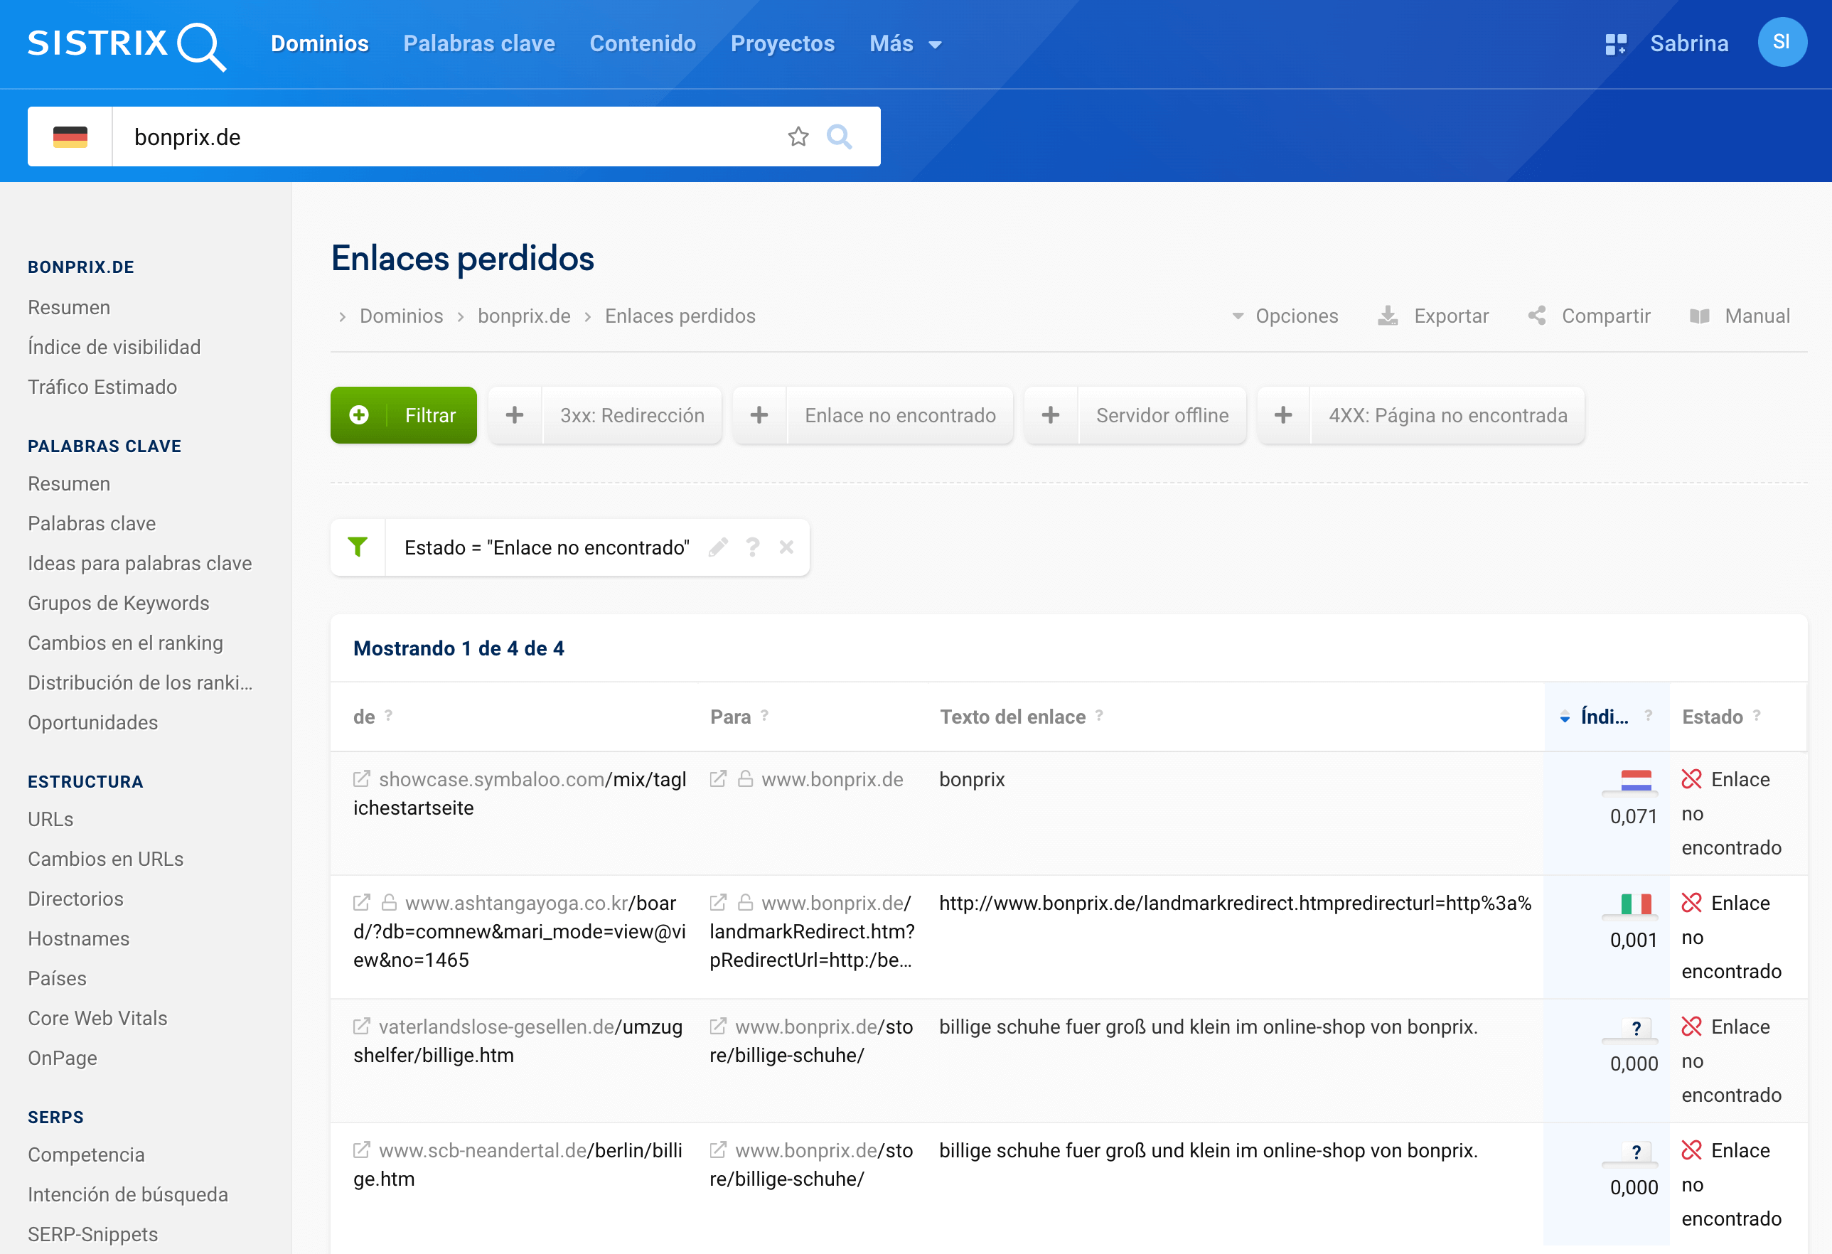
Task: Switch to the Palabras clave tab
Action: [478, 44]
